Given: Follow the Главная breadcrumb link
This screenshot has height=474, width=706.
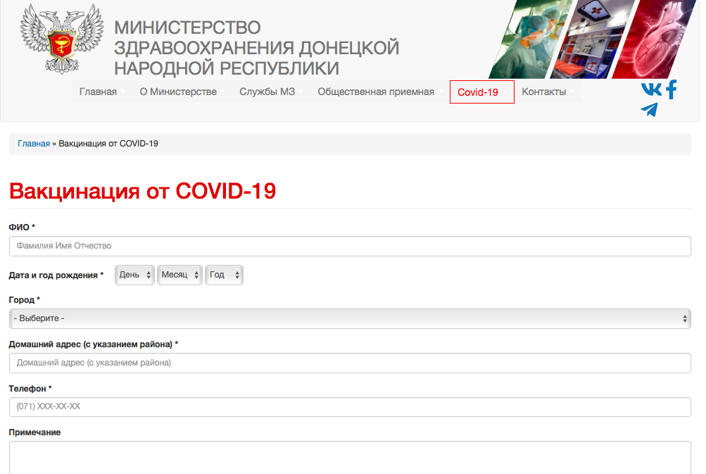Looking at the screenshot, I should [x=34, y=144].
